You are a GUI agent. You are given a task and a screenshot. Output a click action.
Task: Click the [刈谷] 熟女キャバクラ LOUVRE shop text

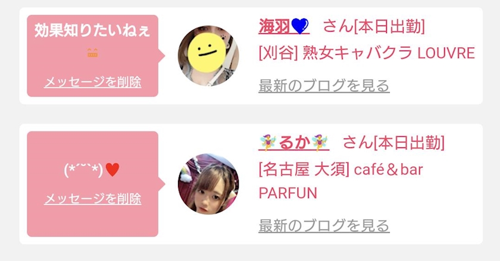[367, 53]
